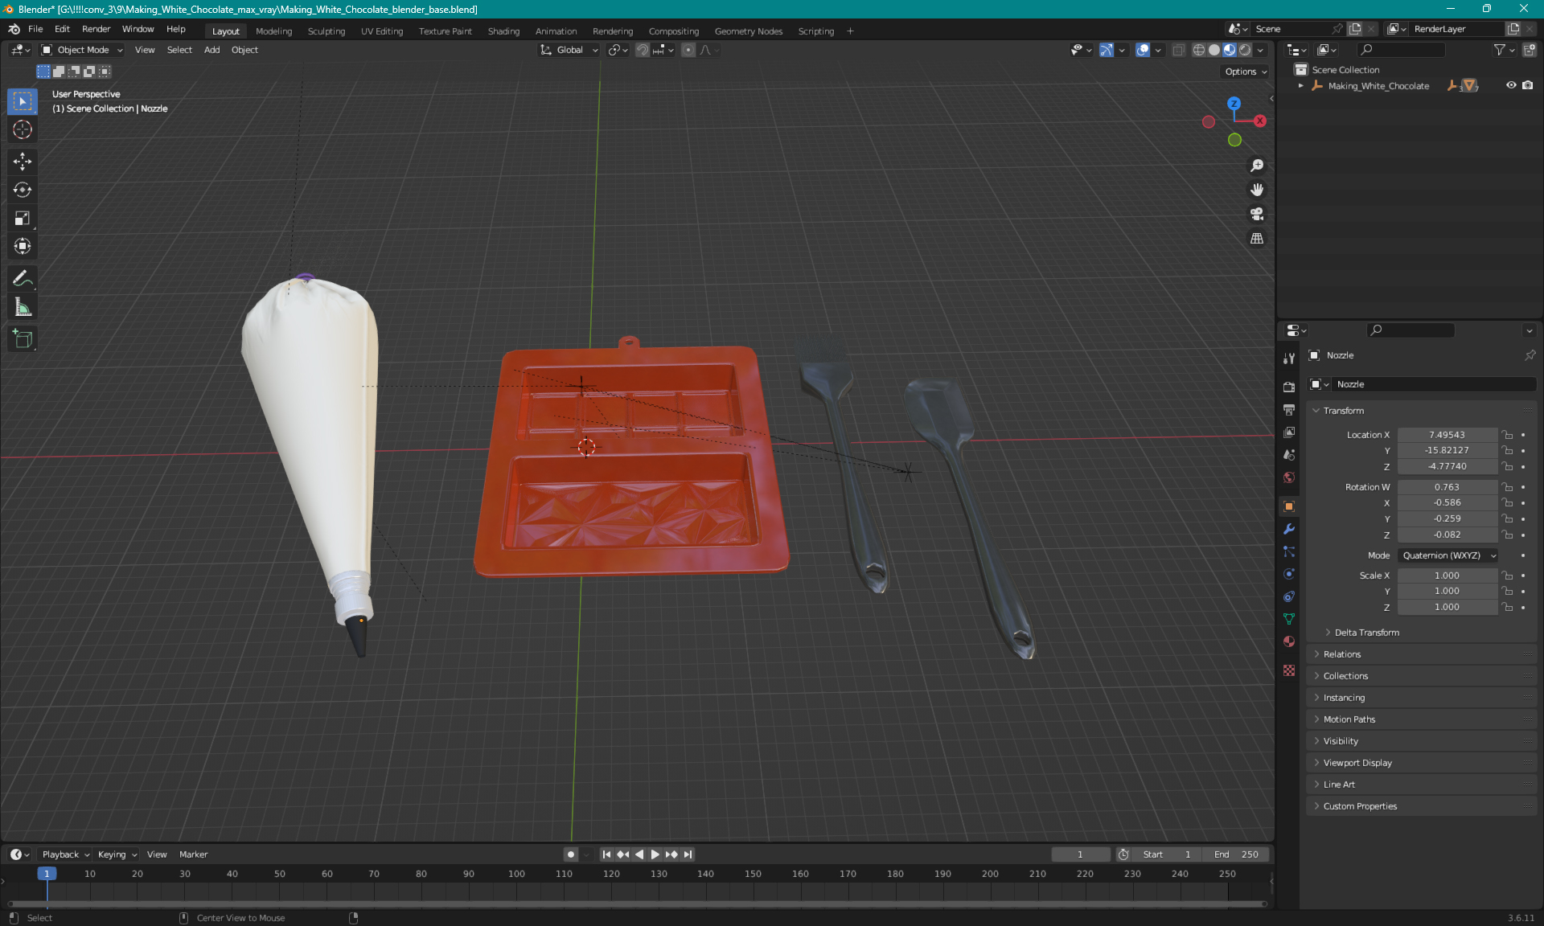Activate the combined Transform tool
This screenshot has width=1544, height=926.
[23, 246]
